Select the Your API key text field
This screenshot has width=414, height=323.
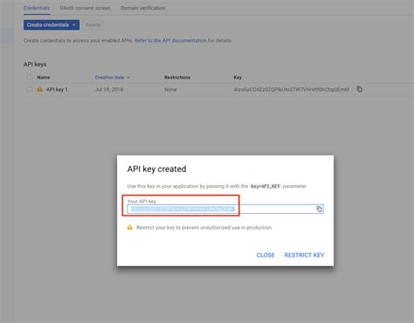(x=225, y=209)
